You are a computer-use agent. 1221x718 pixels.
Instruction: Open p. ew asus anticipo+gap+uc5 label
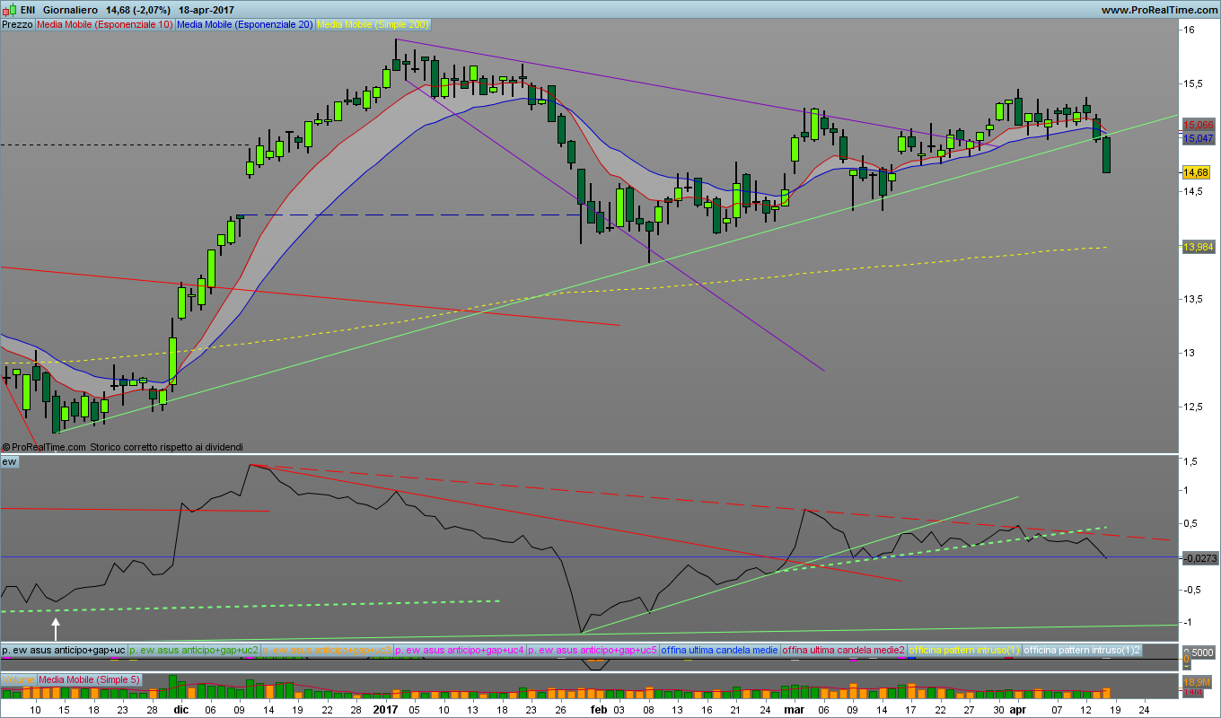(x=593, y=649)
